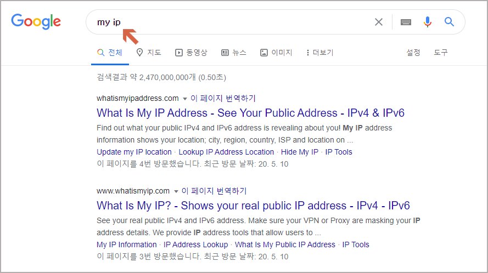The image size is (488, 273).
Task: Click the whatismyipaddress.com URL text
Action: [x=138, y=98]
